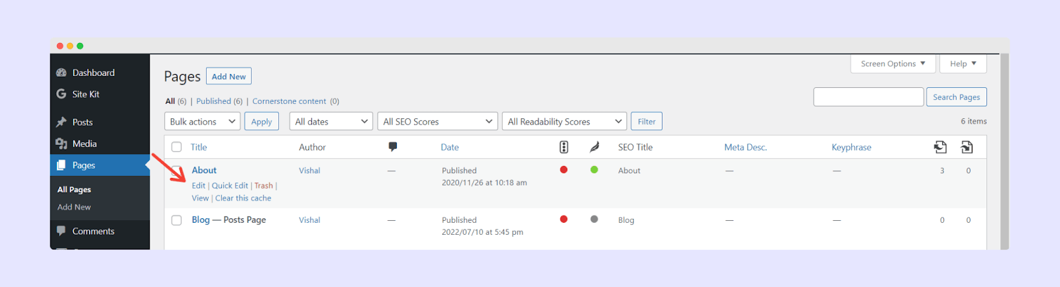Click the vertical scrollbar on the right

pos(1004,151)
